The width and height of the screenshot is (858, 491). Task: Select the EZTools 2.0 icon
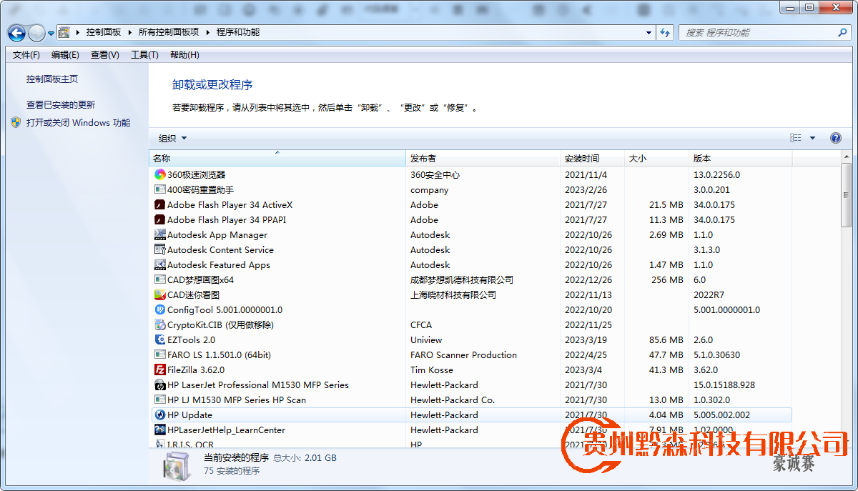coord(160,339)
